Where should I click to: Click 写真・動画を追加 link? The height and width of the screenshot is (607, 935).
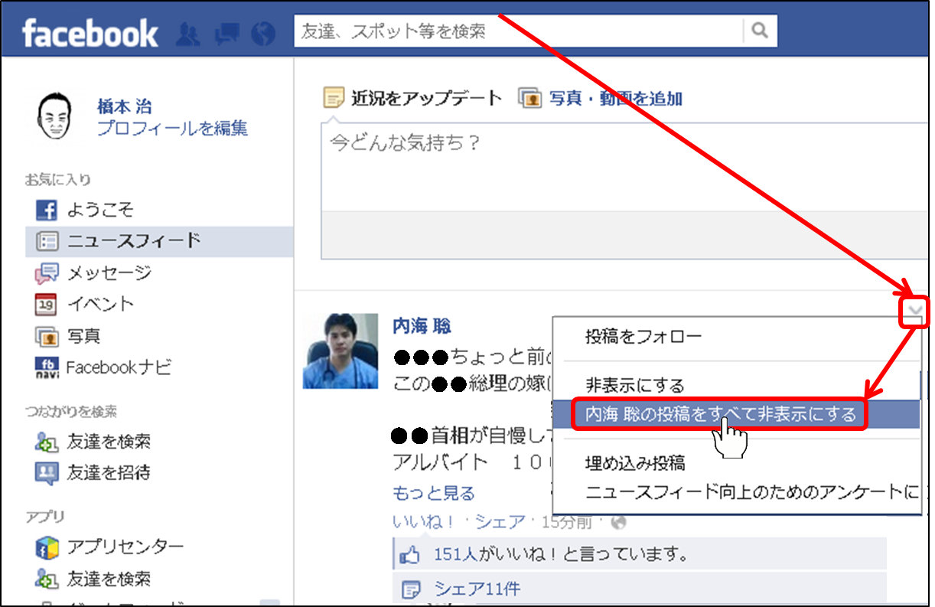coord(615,99)
